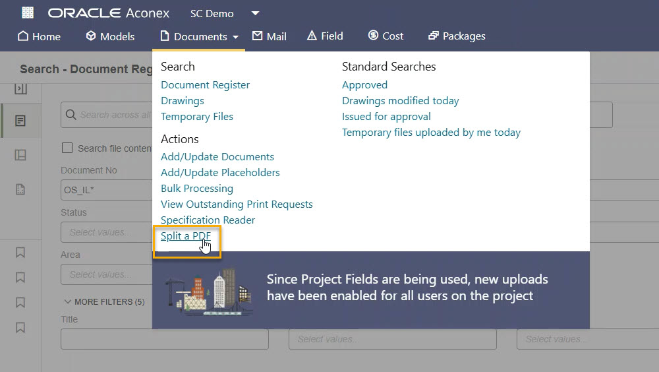Open the Mail menu
Screen dimensions: 659x372
[269, 37]
